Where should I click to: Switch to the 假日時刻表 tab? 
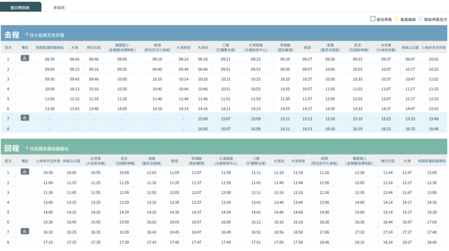pos(20,7)
